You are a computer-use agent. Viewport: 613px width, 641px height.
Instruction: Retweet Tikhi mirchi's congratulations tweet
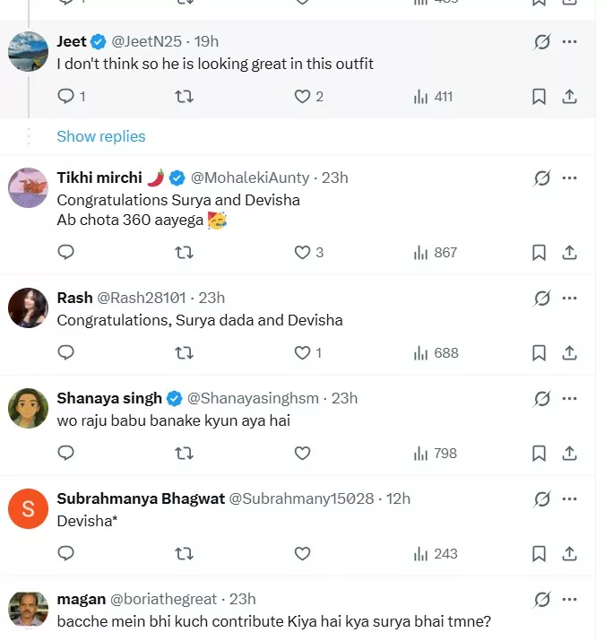184,253
